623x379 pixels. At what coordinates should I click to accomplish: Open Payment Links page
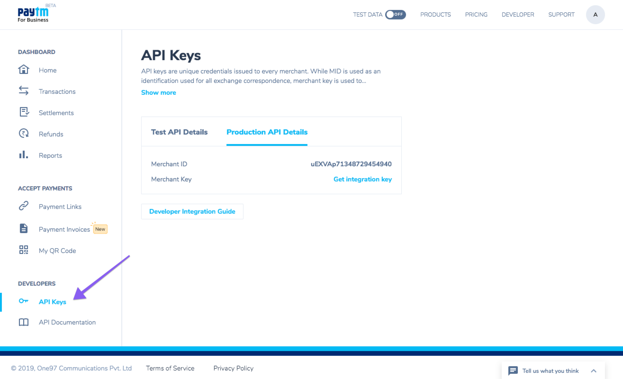pyautogui.click(x=60, y=207)
